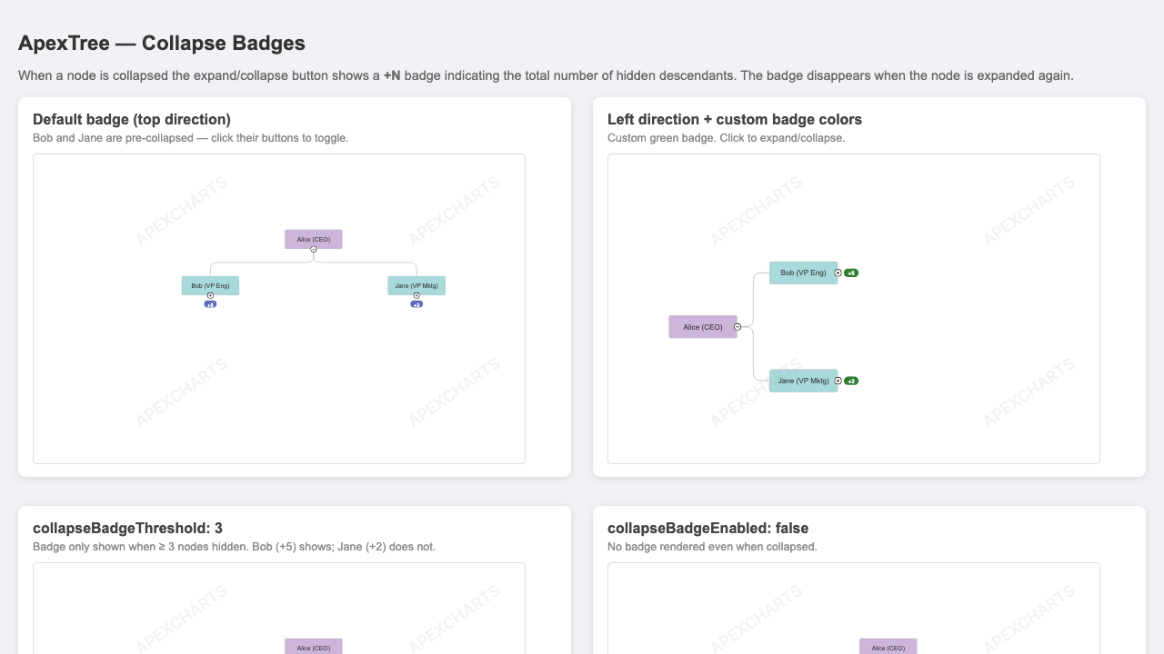
Task: Click the green +5 badge beside Bob
Action: [851, 272]
